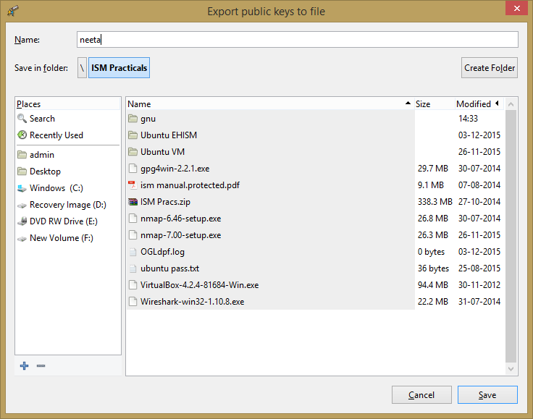The height and width of the screenshot is (419, 533).
Task: Click the gnu folder icon
Action: (133, 119)
